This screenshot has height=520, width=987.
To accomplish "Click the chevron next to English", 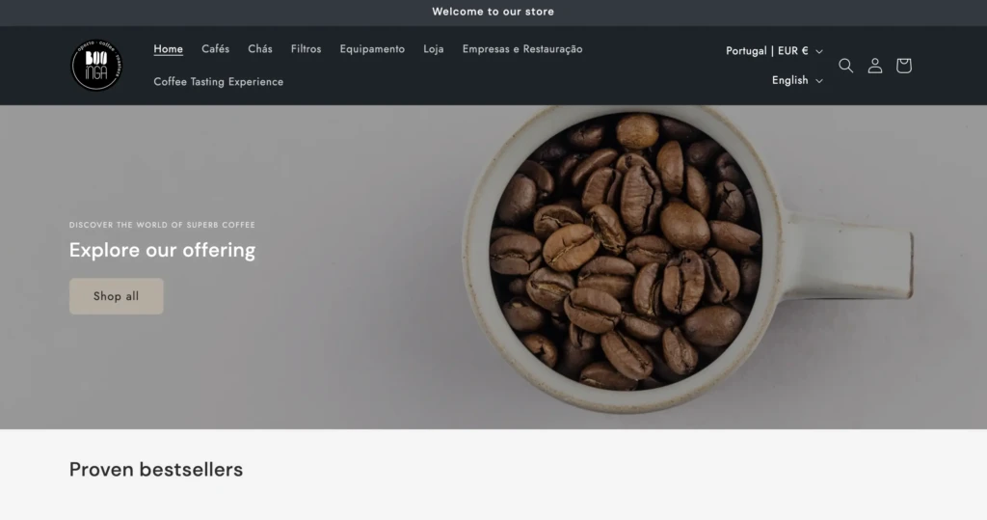I will pos(819,81).
